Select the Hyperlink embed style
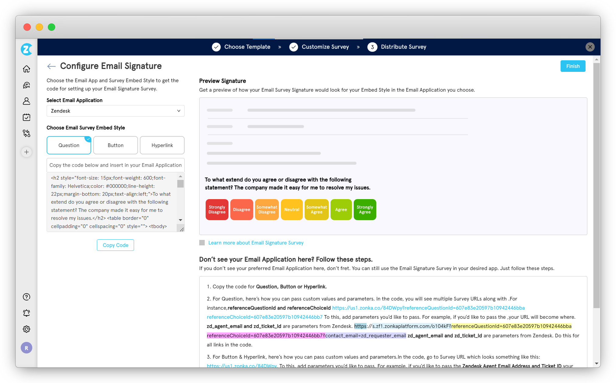The image size is (616, 383). pyautogui.click(x=162, y=145)
